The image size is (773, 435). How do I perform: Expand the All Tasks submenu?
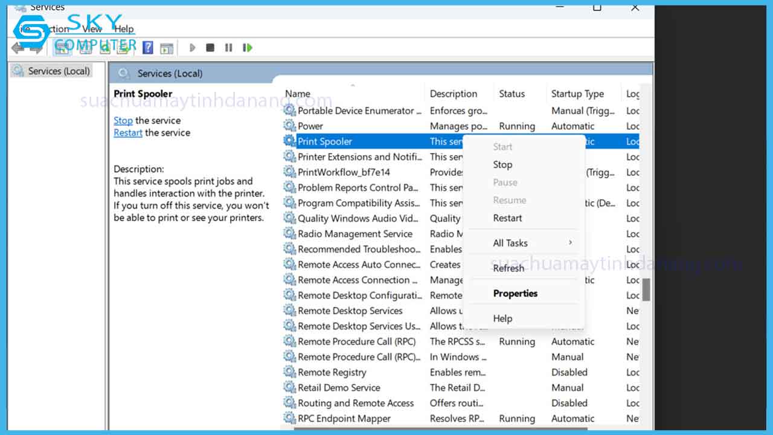(x=510, y=243)
